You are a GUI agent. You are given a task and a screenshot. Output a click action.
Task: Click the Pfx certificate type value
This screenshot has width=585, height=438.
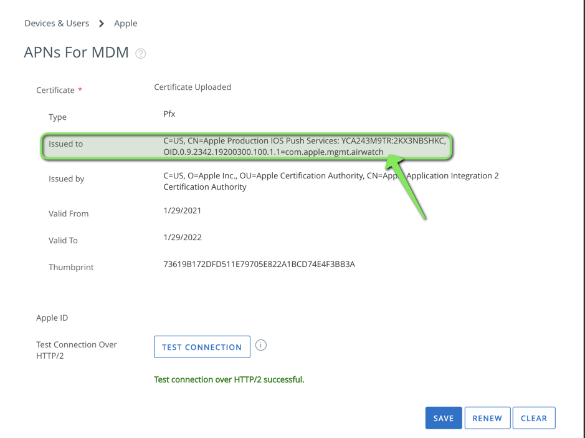(168, 114)
